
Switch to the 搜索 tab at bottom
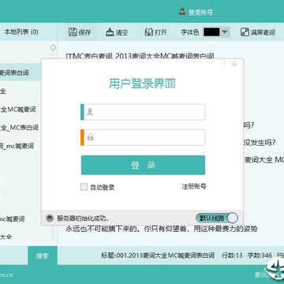(x=43, y=256)
